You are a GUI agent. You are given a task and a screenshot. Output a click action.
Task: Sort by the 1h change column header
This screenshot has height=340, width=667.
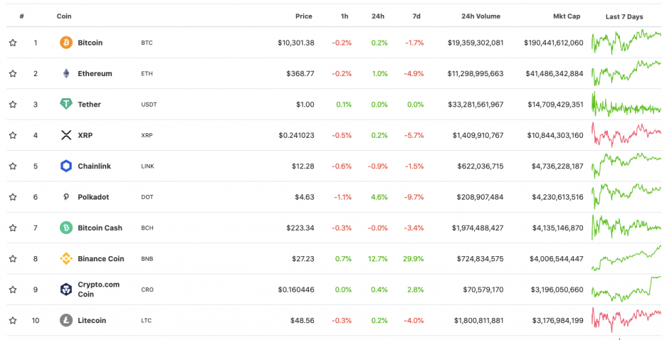click(345, 16)
